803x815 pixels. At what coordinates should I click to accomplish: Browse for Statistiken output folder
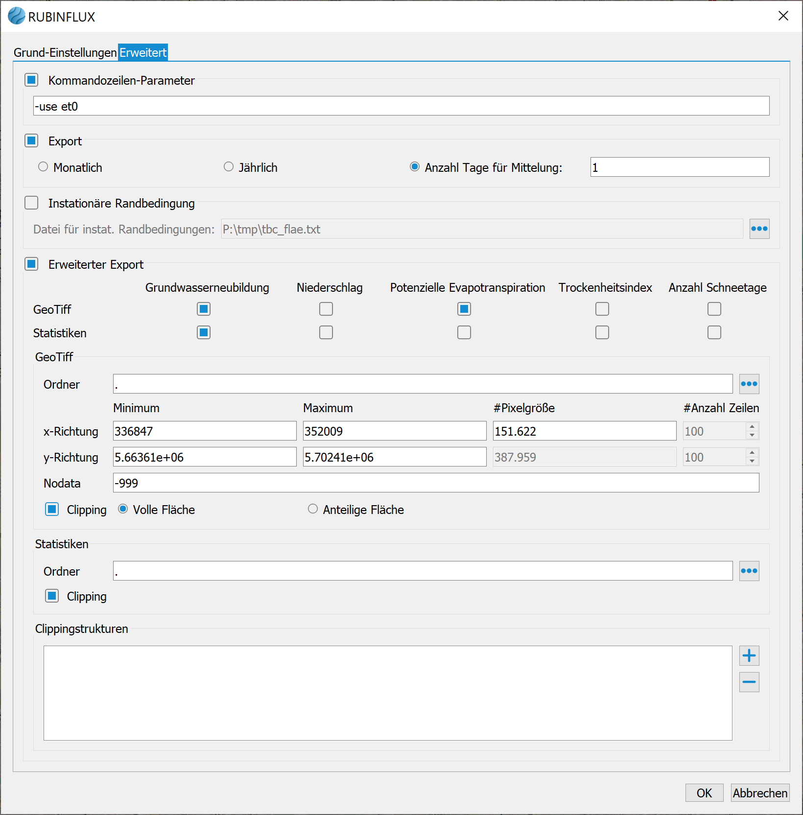click(749, 571)
